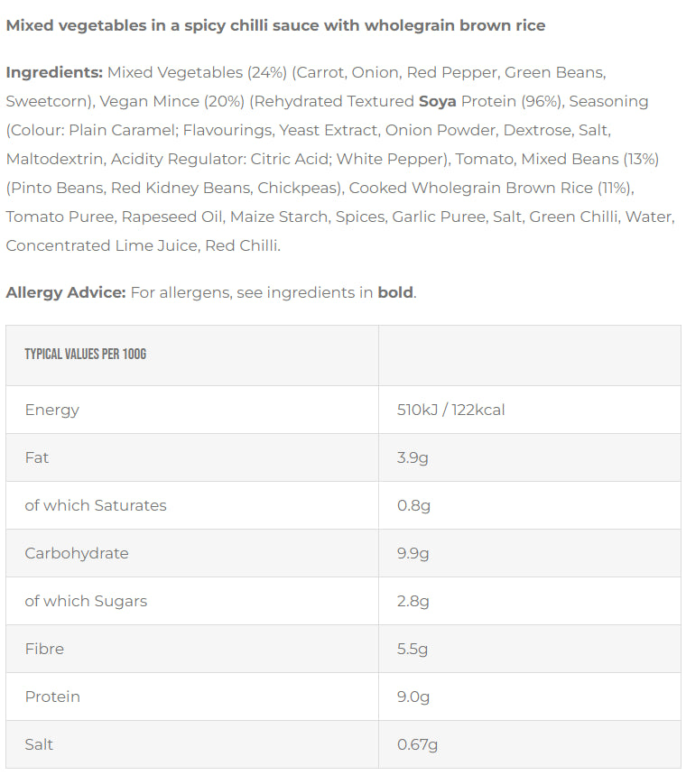
Task: Click the bold "Ingredients:" label
Action: click(54, 72)
